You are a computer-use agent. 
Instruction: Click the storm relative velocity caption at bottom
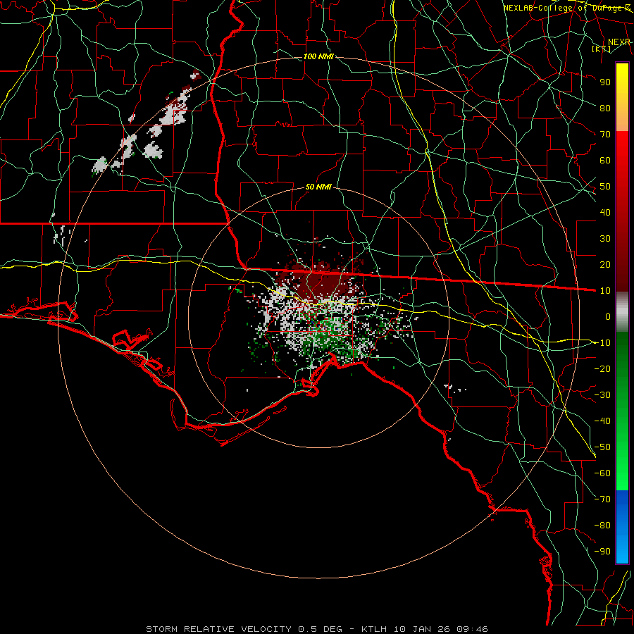click(x=317, y=629)
